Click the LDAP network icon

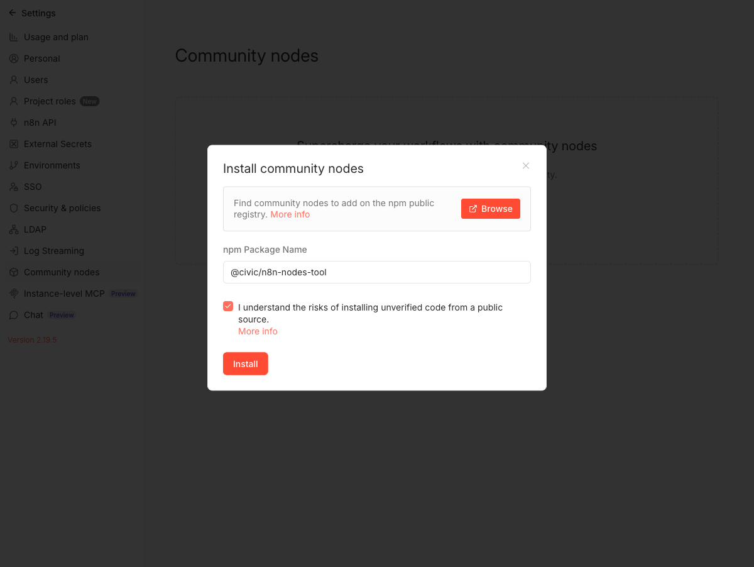(14, 229)
